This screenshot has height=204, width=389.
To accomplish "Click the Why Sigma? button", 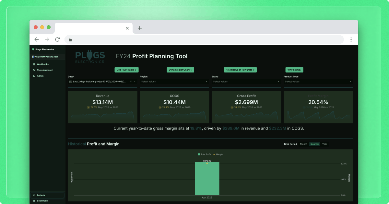I will 294,70.
